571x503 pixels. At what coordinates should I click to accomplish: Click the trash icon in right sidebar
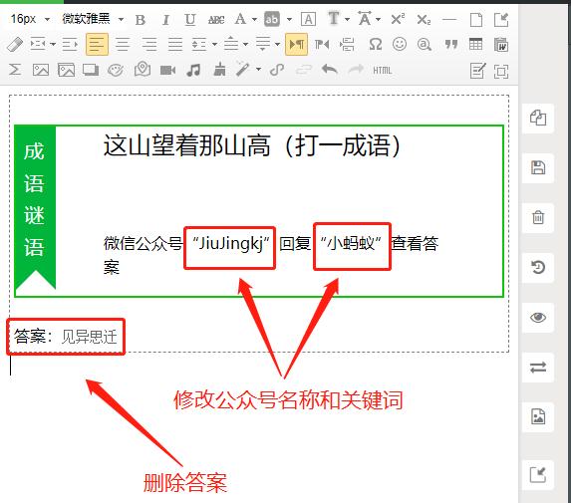click(538, 218)
